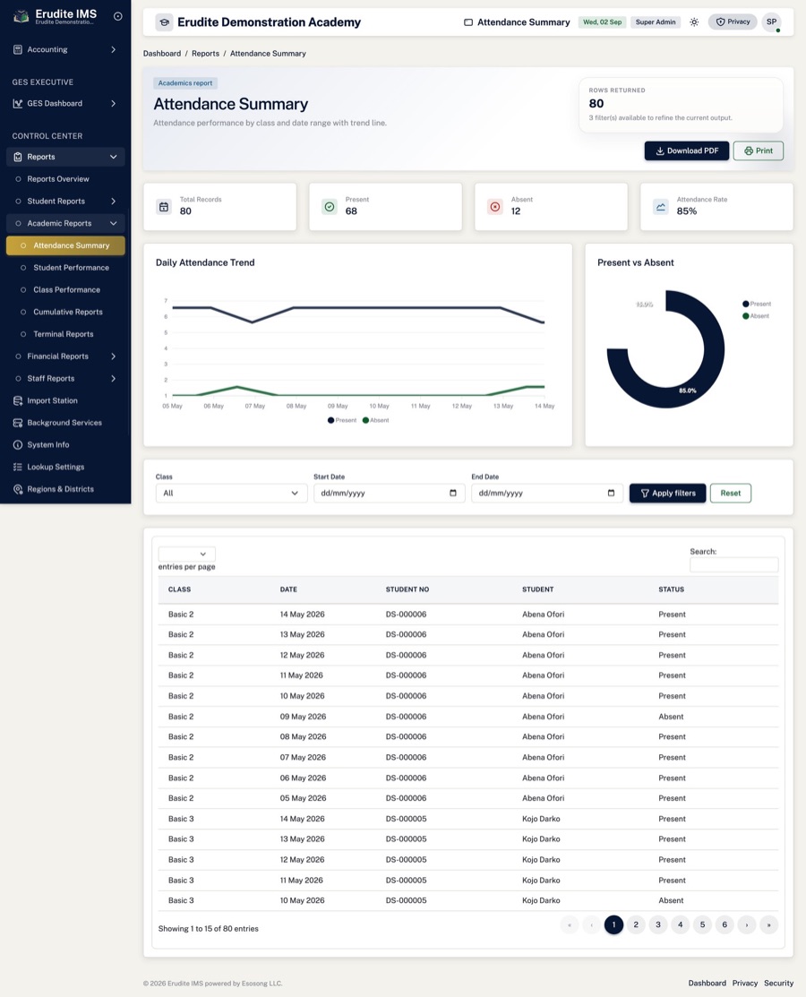This screenshot has height=997, width=806.
Task: Click the Privacy shield button in header
Action: 733,22
